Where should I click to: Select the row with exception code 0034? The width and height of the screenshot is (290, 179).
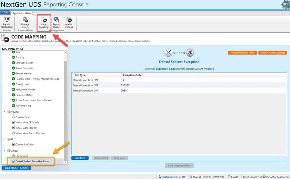(179, 91)
